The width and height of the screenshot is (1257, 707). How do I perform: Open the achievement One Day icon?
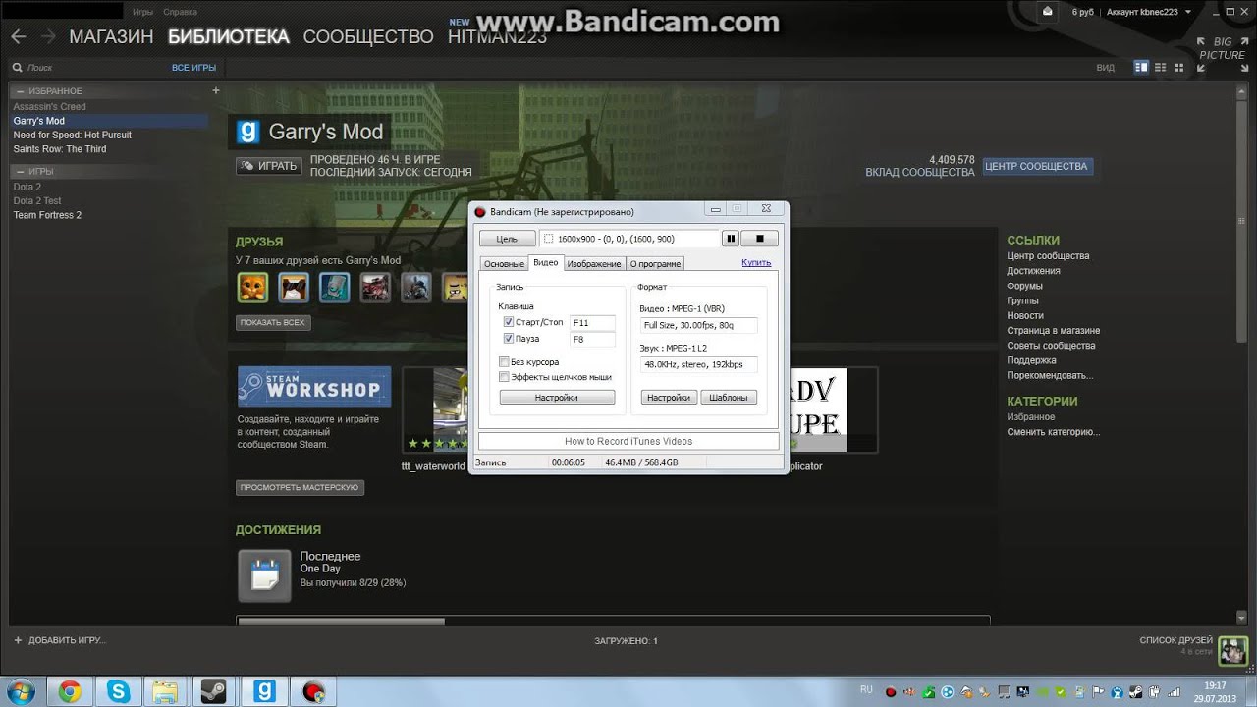click(264, 575)
